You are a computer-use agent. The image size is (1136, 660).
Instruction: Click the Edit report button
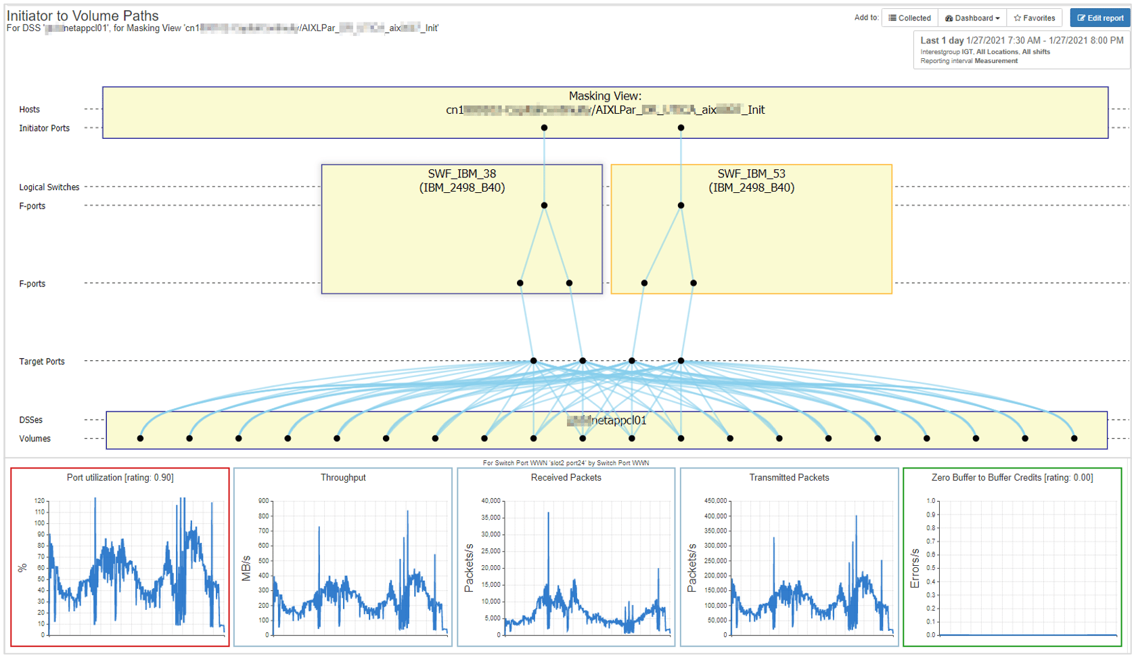pos(1100,18)
